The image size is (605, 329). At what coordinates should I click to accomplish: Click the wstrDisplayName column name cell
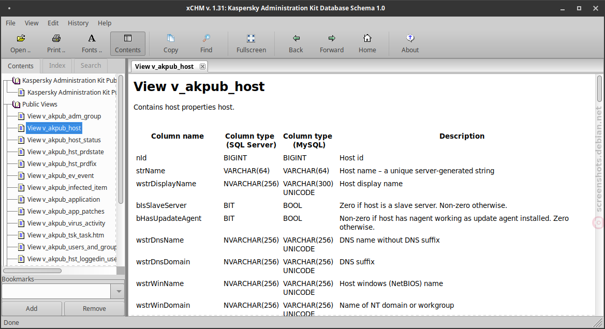coord(166,184)
